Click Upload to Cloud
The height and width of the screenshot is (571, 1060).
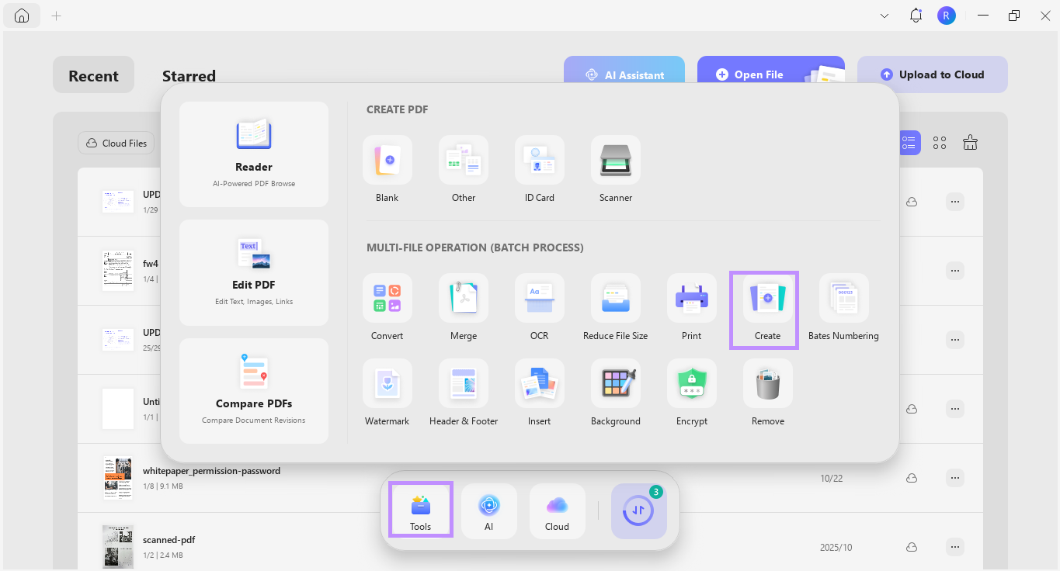[932, 74]
